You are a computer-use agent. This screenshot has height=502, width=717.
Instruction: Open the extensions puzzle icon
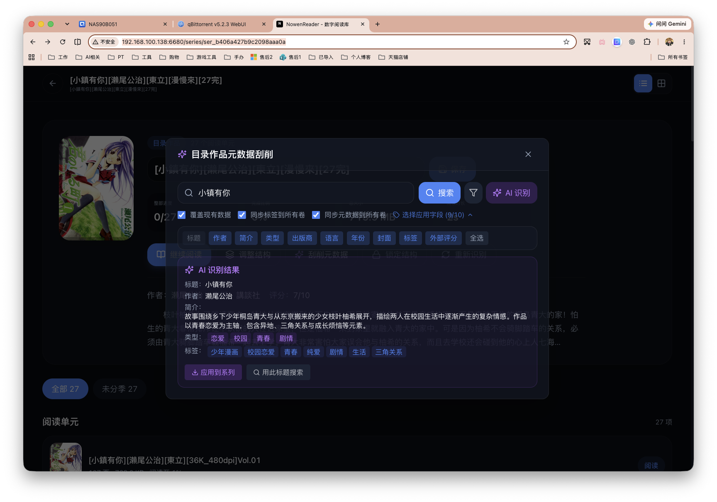click(x=647, y=42)
